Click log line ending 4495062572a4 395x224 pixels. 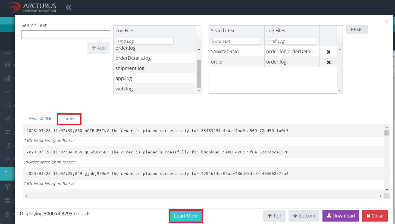[203, 173]
